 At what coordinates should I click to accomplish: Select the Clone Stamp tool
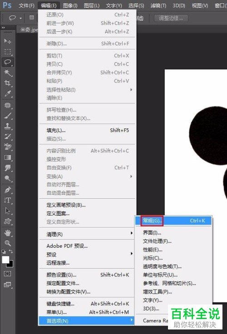click(8, 126)
